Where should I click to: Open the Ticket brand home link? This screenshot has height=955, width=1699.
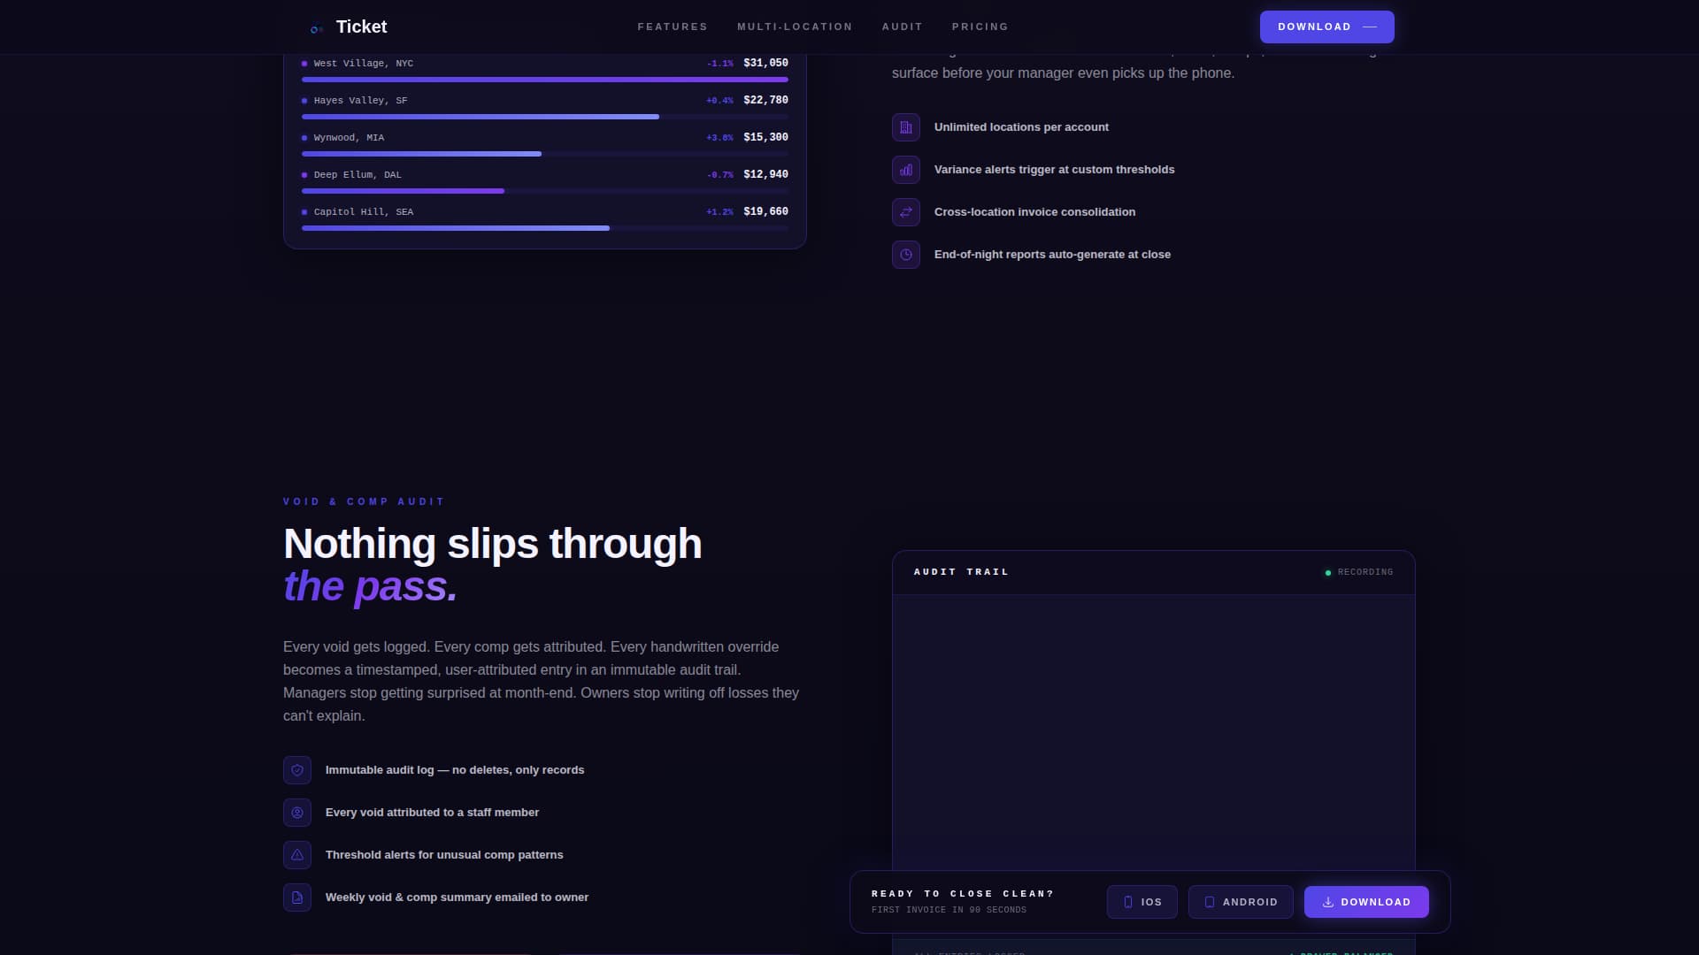pyautogui.click(x=348, y=27)
